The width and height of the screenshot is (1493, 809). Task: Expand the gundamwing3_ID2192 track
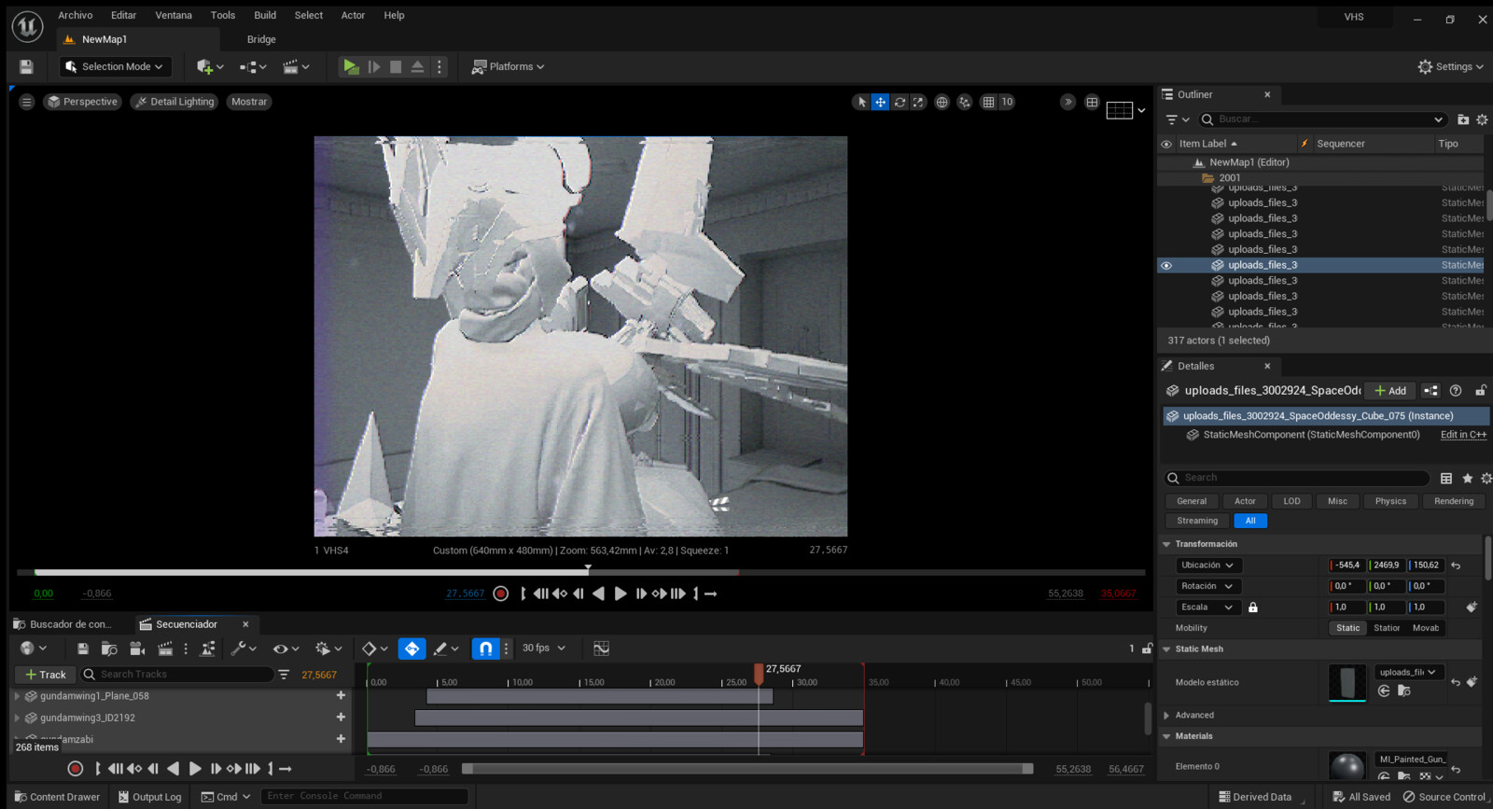(x=17, y=718)
